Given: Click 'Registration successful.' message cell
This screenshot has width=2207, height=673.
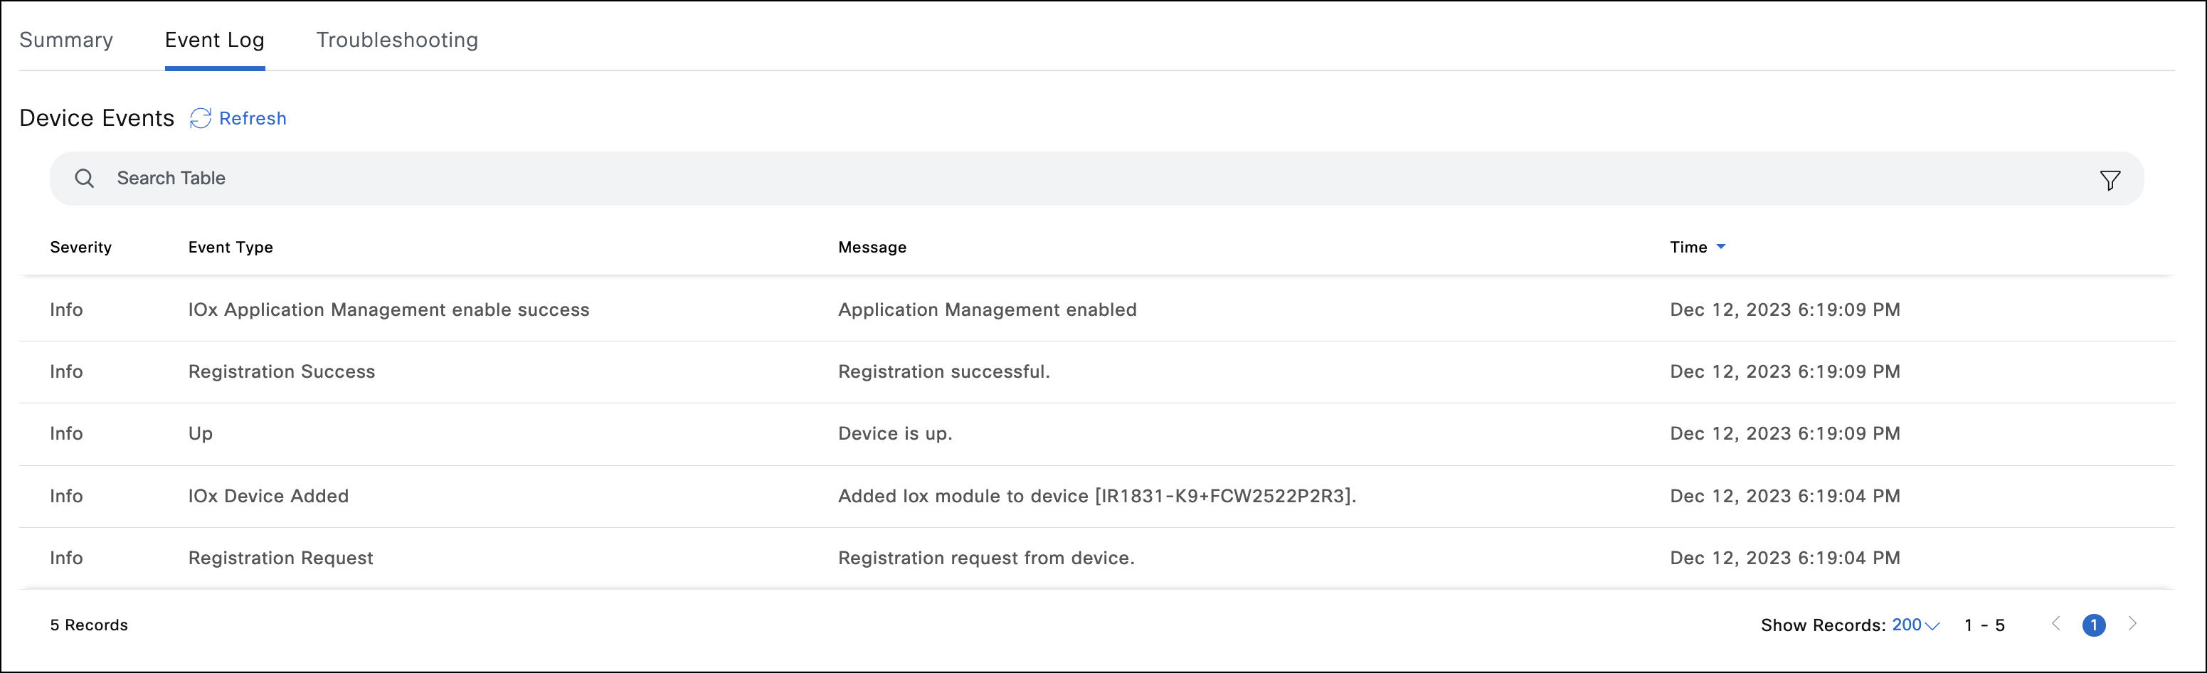Looking at the screenshot, I should click(x=943, y=371).
